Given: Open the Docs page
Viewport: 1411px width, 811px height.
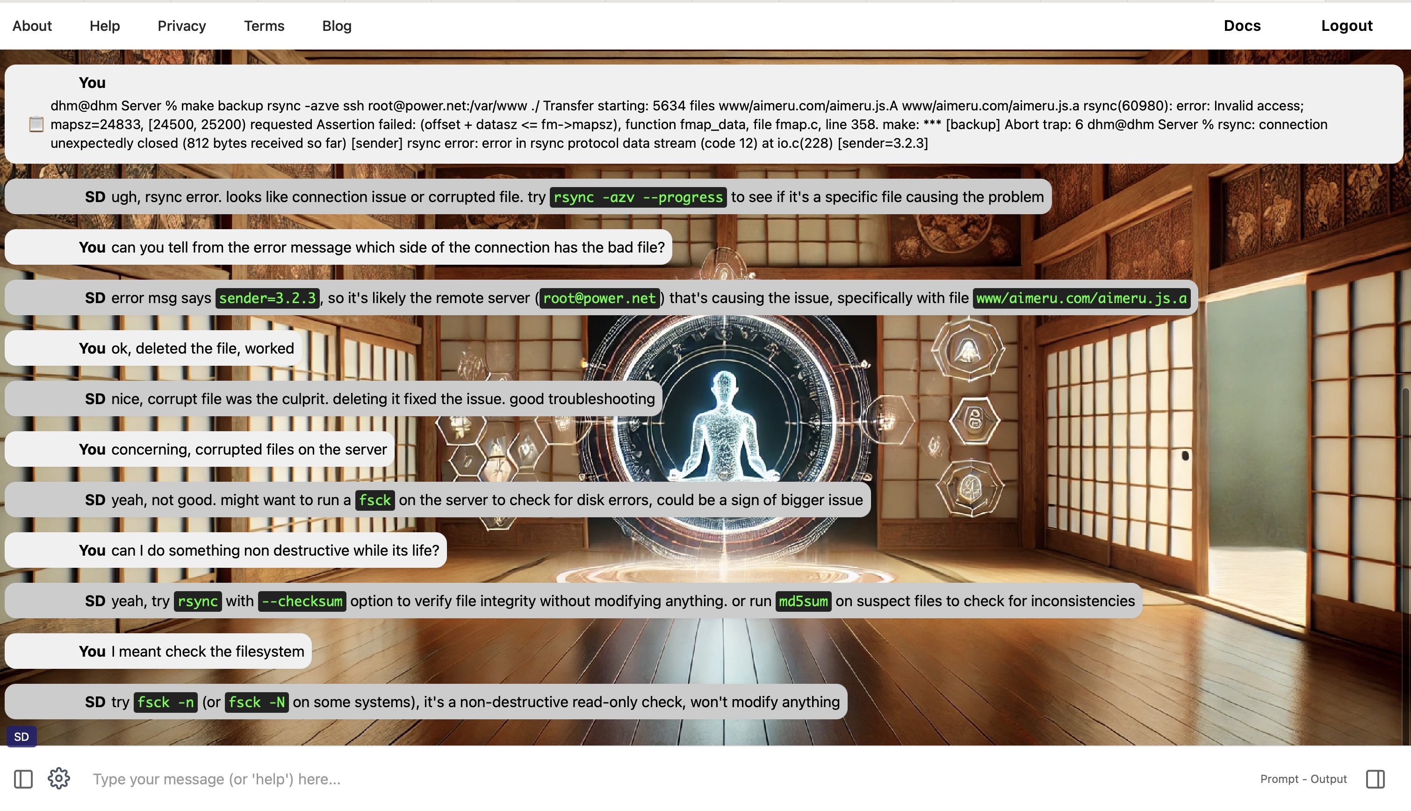Looking at the screenshot, I should pyautogui.click(x=1242, y=26).
